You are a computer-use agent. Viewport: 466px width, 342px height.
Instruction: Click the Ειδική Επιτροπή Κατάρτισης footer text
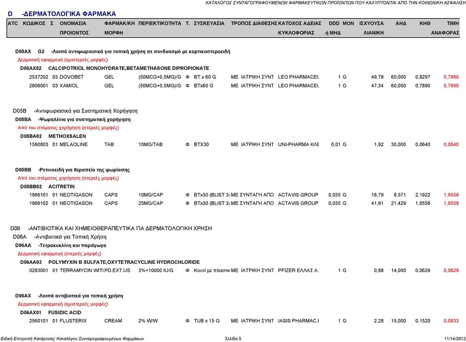click(x=72, y=339)
